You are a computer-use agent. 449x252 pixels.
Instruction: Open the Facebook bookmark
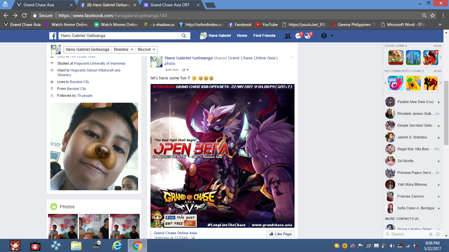pyautogui.click(x=240, y=25)
